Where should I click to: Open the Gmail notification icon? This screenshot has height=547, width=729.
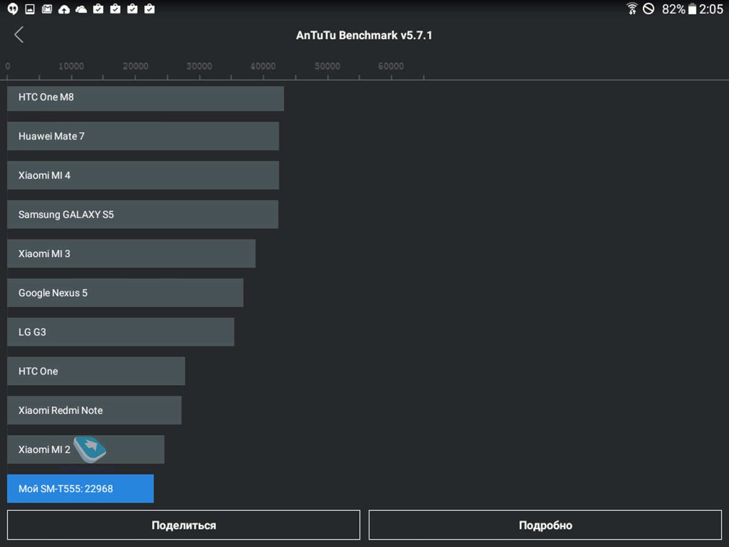[x=47, y=9]
